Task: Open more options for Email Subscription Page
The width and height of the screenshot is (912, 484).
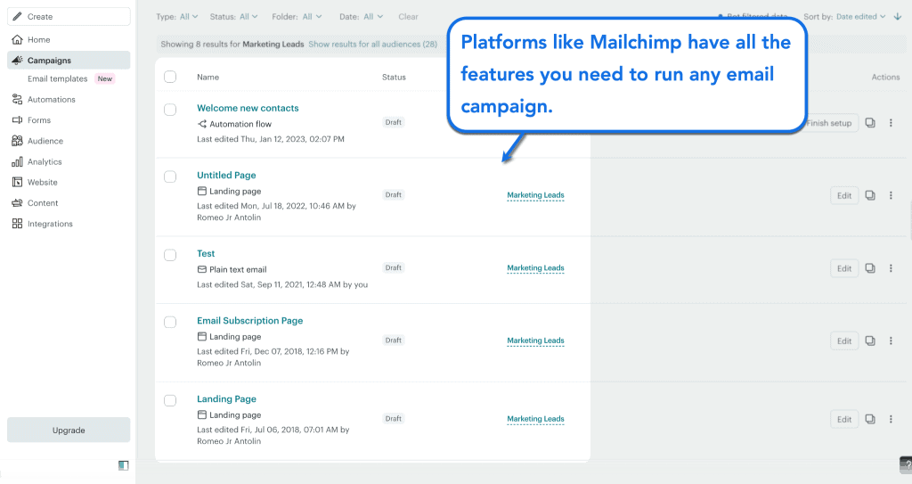Action: pos(891,341)
